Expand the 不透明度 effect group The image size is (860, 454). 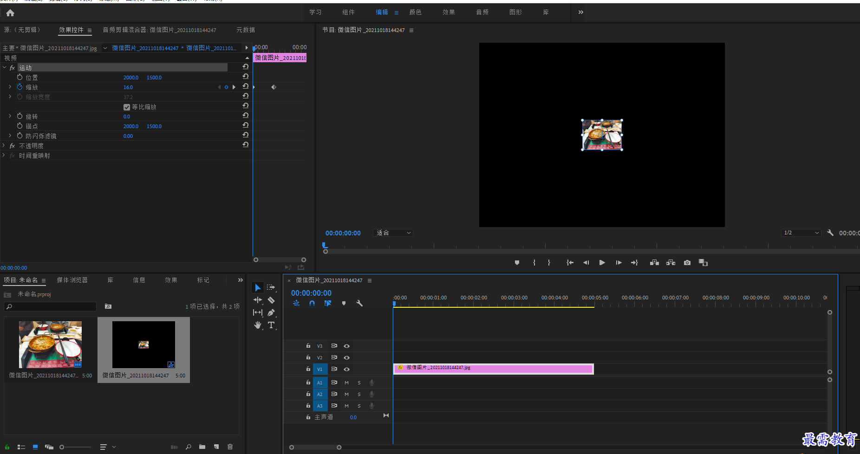click(4, 145)
